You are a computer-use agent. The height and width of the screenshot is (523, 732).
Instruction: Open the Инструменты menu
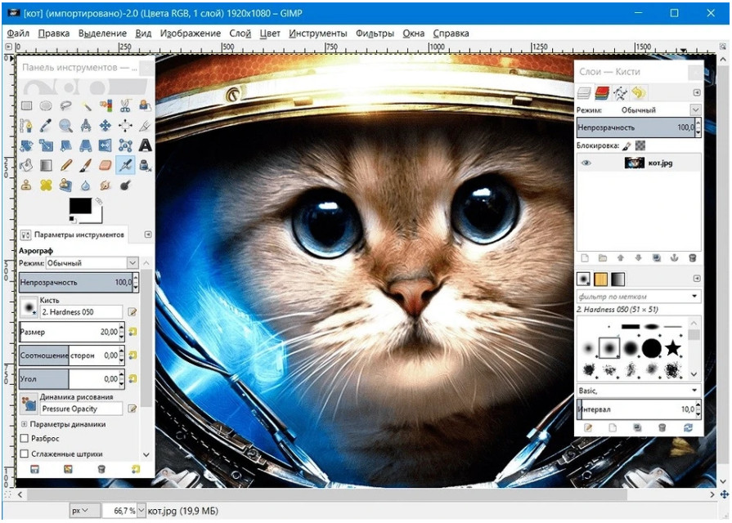tap(318, 34)
